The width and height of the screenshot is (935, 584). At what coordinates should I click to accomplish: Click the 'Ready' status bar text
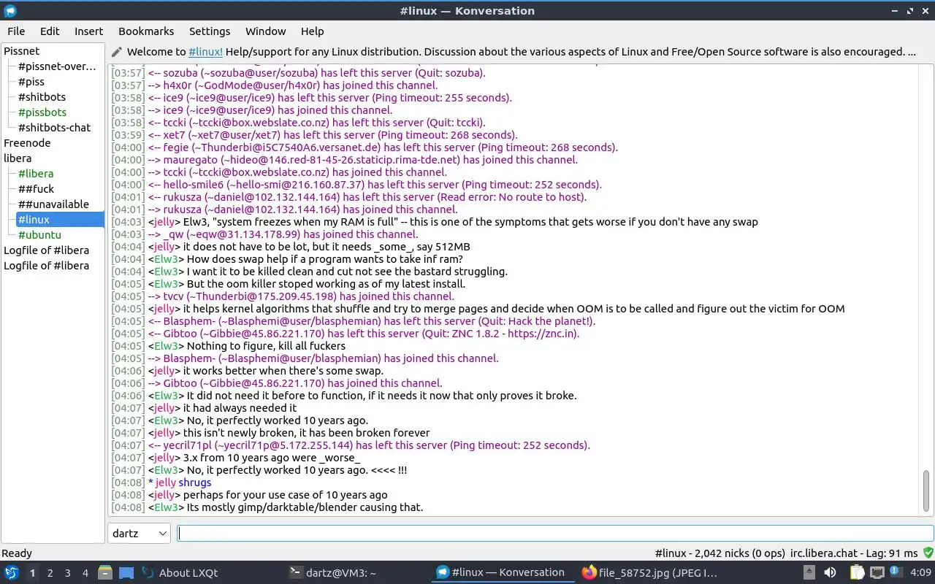(17, 553)
